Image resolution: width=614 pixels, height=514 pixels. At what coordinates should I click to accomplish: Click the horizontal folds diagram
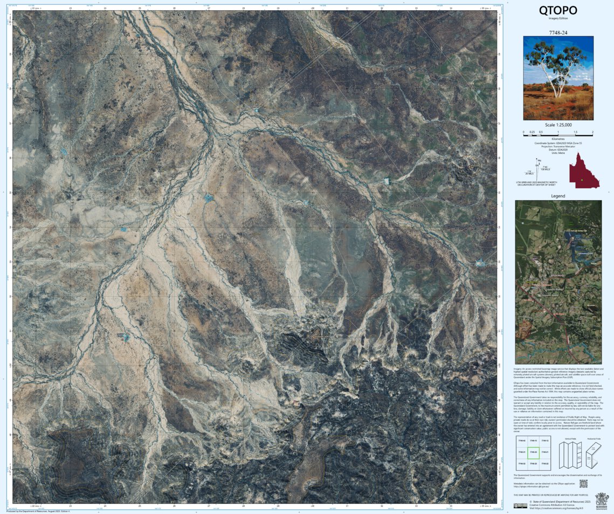point(592,455)
